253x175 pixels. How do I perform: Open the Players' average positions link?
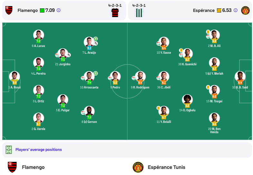point(39,150)
